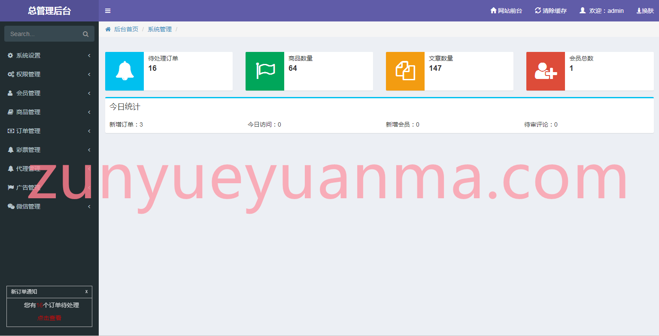Click the bell icon for 代理管理
This screenshot has height=336, width=659.
point(11,169)
